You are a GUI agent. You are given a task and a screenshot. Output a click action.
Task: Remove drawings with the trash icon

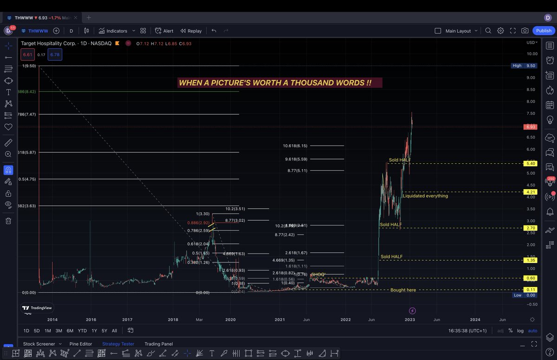pos(8,221)
